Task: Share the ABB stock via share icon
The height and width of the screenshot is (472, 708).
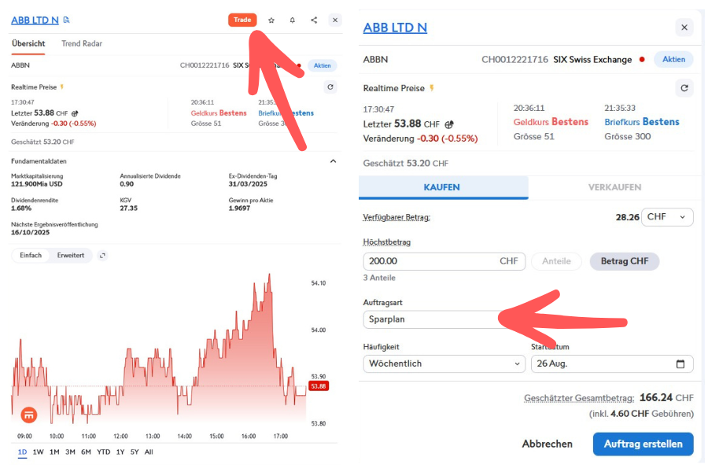Action: click(x=314, y=20)
